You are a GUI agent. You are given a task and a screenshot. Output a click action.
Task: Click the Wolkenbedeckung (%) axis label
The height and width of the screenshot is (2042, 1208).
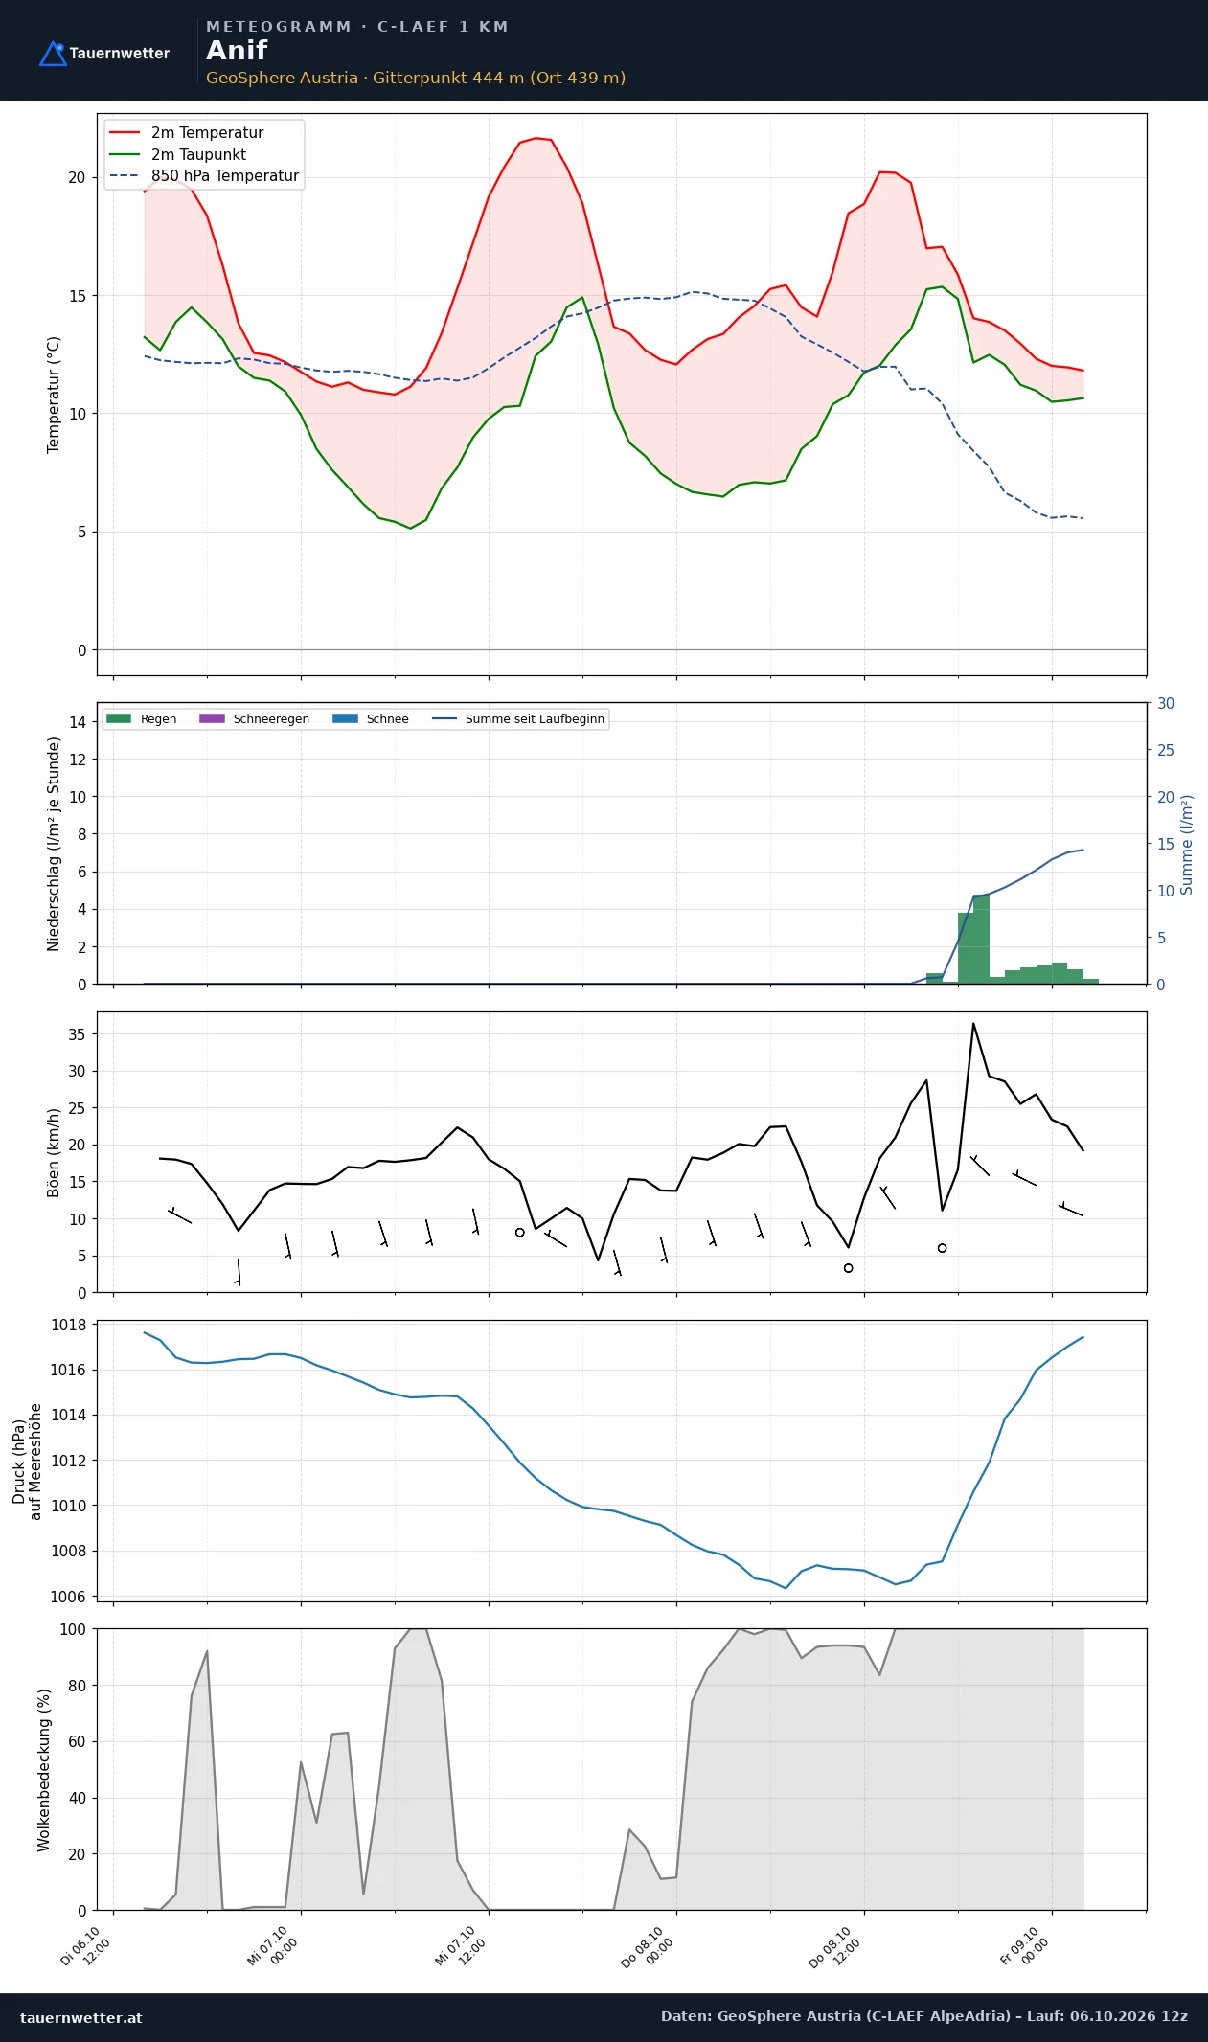(x=44, y=1770)
